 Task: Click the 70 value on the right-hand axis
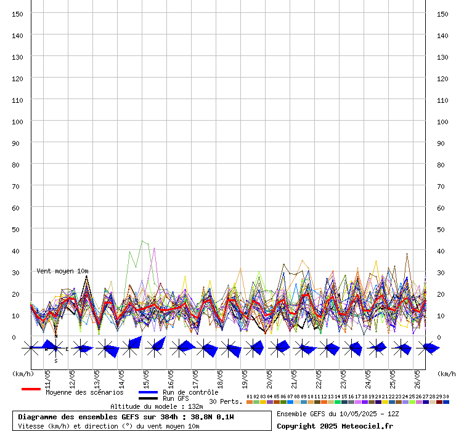pos(441,187)
